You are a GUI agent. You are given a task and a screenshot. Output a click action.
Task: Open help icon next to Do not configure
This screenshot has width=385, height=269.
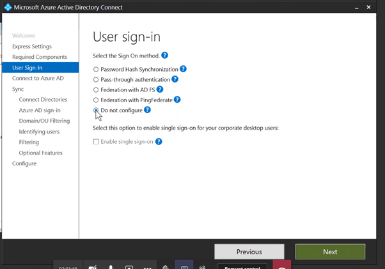coord(147,110)
